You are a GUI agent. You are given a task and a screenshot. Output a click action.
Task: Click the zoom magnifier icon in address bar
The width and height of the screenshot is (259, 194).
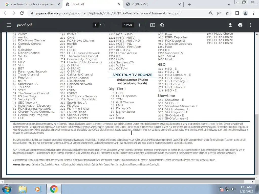point(211,13)
